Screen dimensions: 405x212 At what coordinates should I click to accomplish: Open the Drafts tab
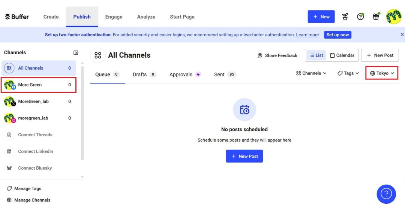click(144, 75)
